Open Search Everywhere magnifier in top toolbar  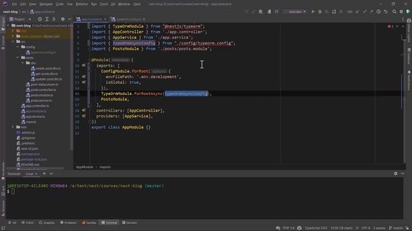[395, 12]
